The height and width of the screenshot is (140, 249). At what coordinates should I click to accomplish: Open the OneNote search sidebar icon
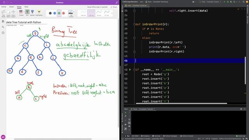3,27
